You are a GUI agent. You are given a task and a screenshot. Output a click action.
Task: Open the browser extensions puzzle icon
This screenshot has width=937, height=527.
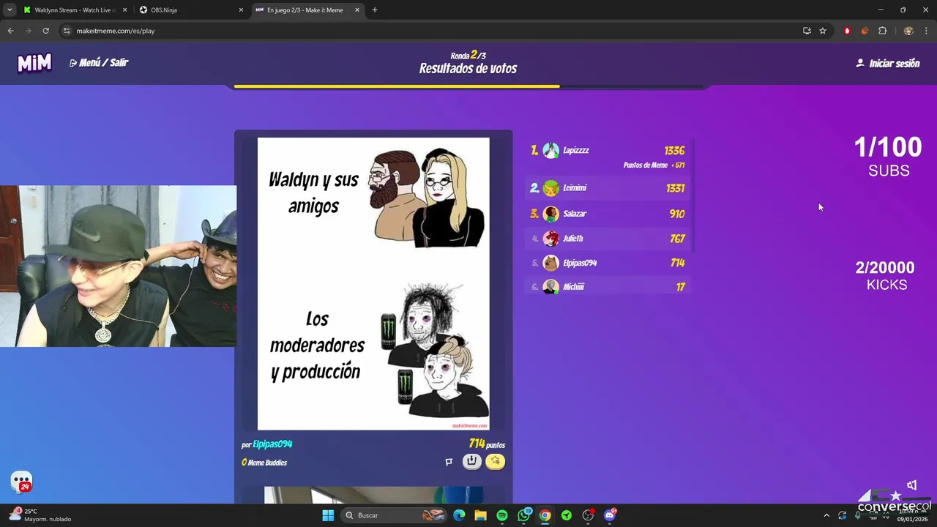click(882, 31)
